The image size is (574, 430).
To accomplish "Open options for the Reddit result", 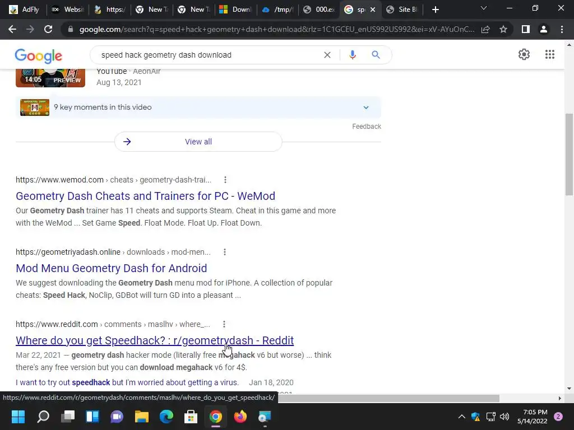I will tap(224, 324).
